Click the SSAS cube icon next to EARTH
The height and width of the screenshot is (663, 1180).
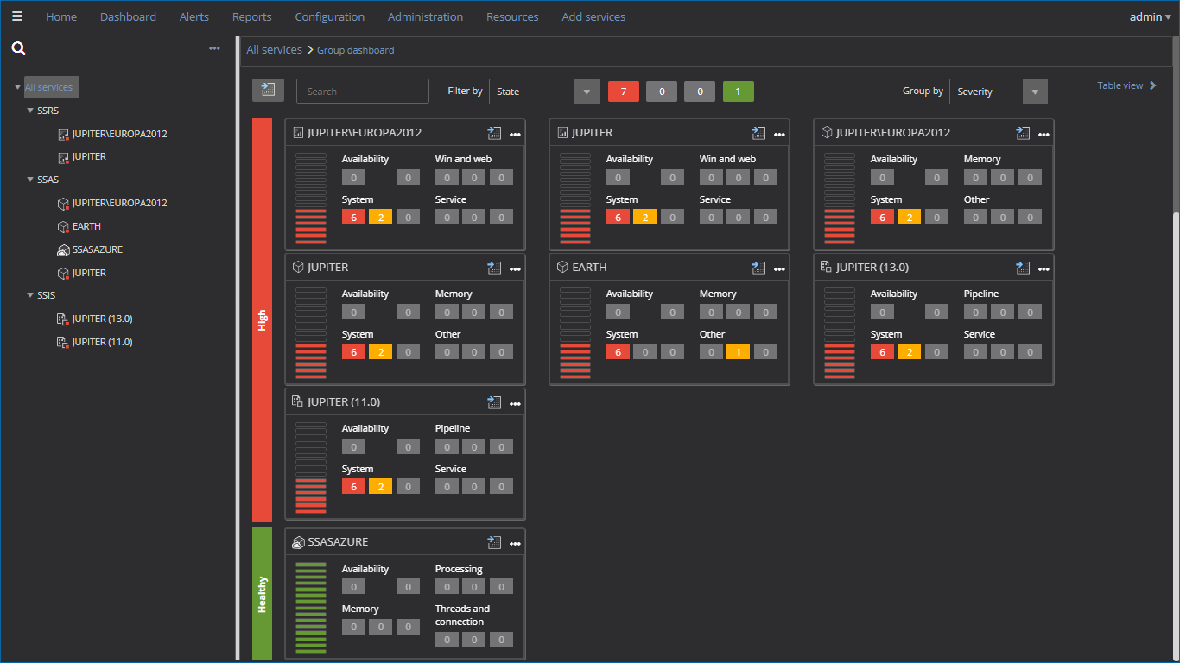[62, 226]
